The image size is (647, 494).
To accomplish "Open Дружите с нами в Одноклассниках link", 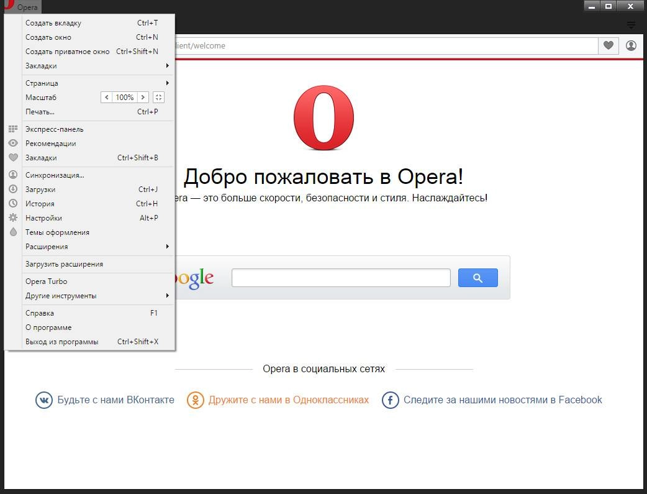I will pos(289,400).
